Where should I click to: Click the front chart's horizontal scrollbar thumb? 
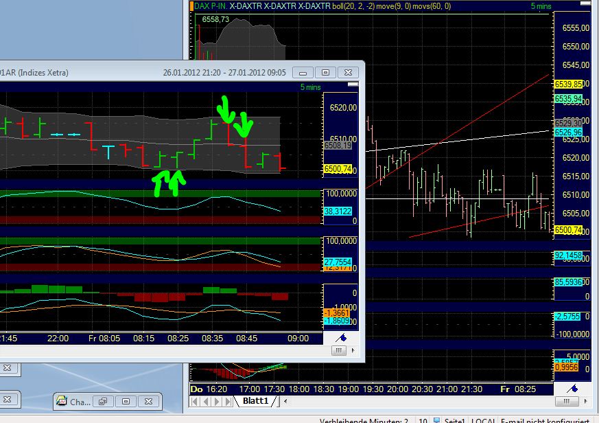pos(339,350)
